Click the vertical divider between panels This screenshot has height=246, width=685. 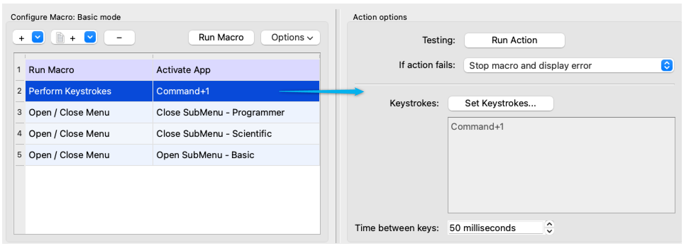tap(337, 124)
